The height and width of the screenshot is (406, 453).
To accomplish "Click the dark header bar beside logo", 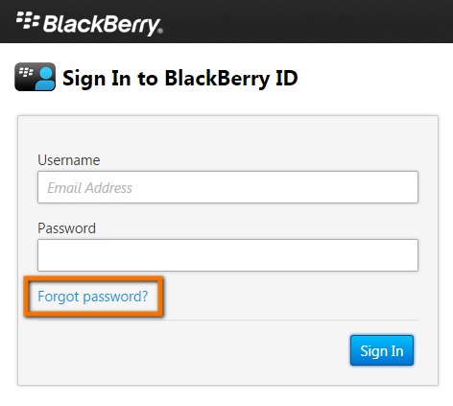I will [304, 21].
